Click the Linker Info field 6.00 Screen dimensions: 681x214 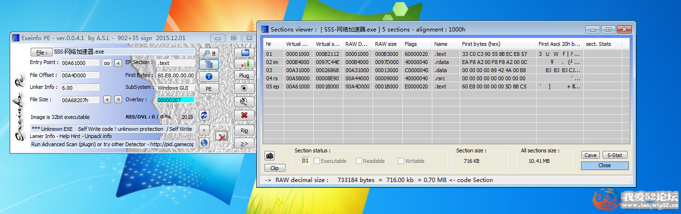coord(80,87)
